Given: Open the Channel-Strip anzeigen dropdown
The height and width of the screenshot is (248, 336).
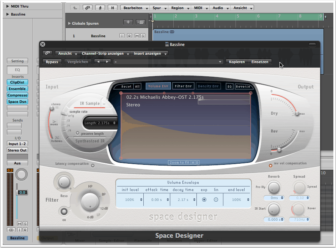Looking at the screenshot, I should point(105,54).
